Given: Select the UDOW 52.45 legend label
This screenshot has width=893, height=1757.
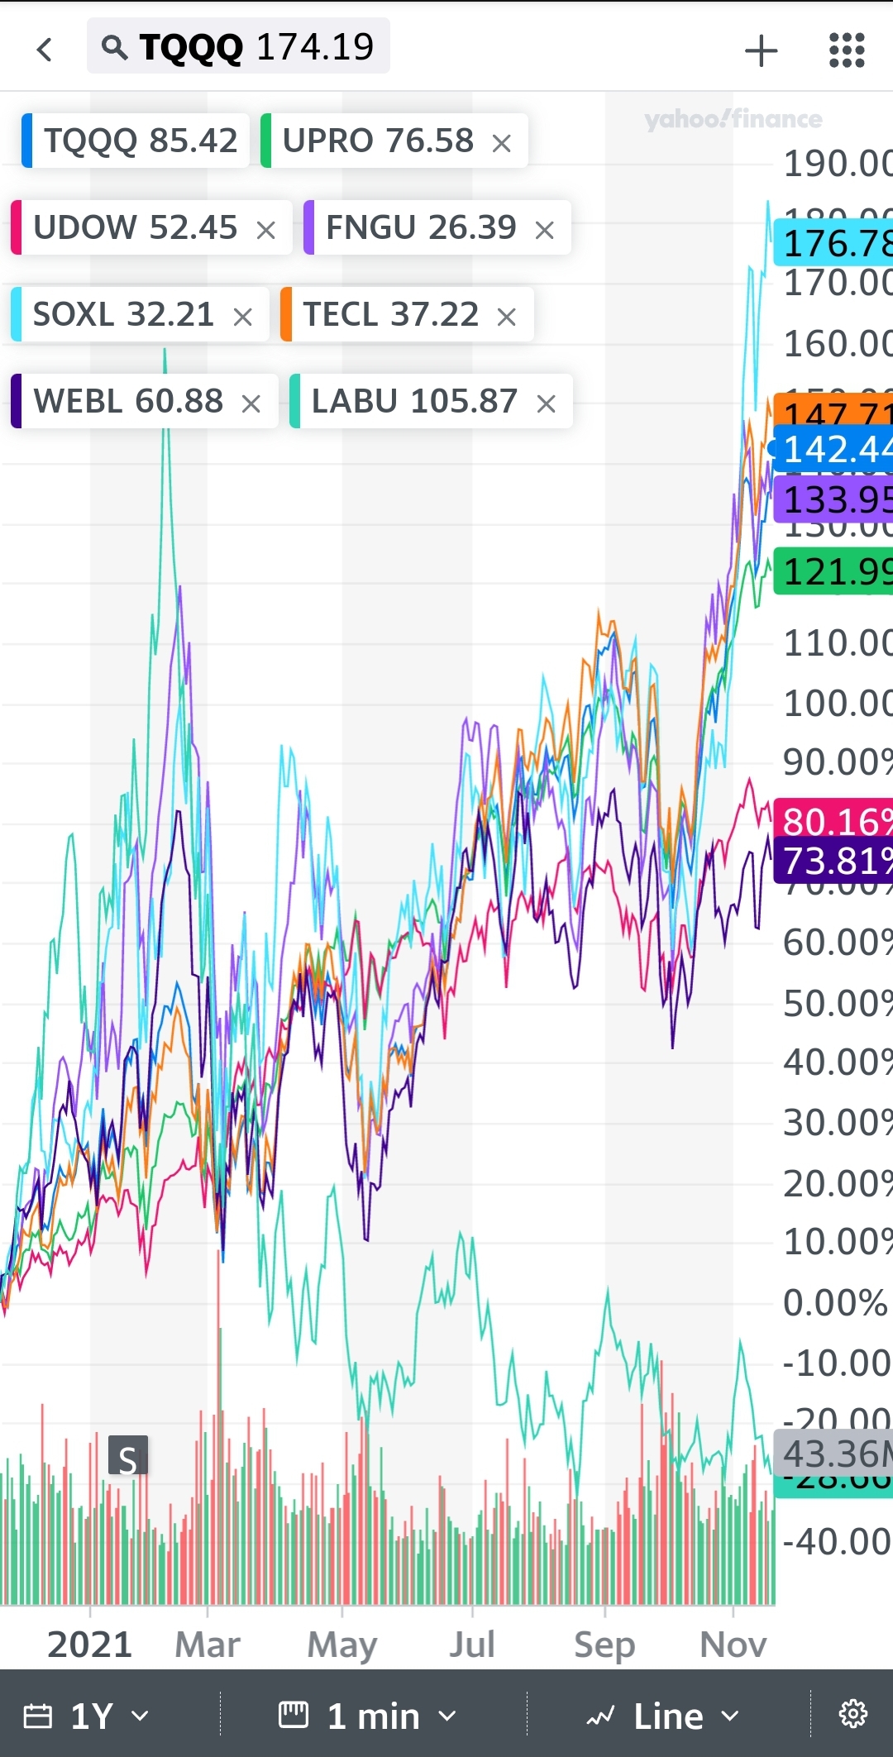Looking at the screenshot, I should click(135, 227).
